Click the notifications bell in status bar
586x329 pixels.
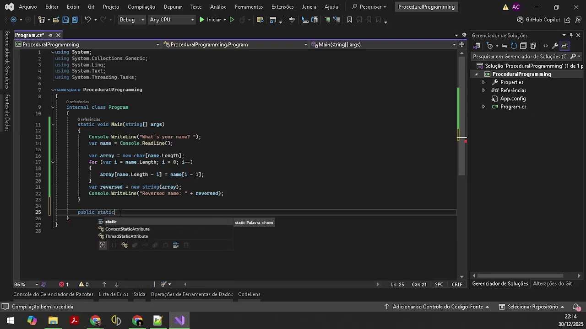click(x=577, y=307)
